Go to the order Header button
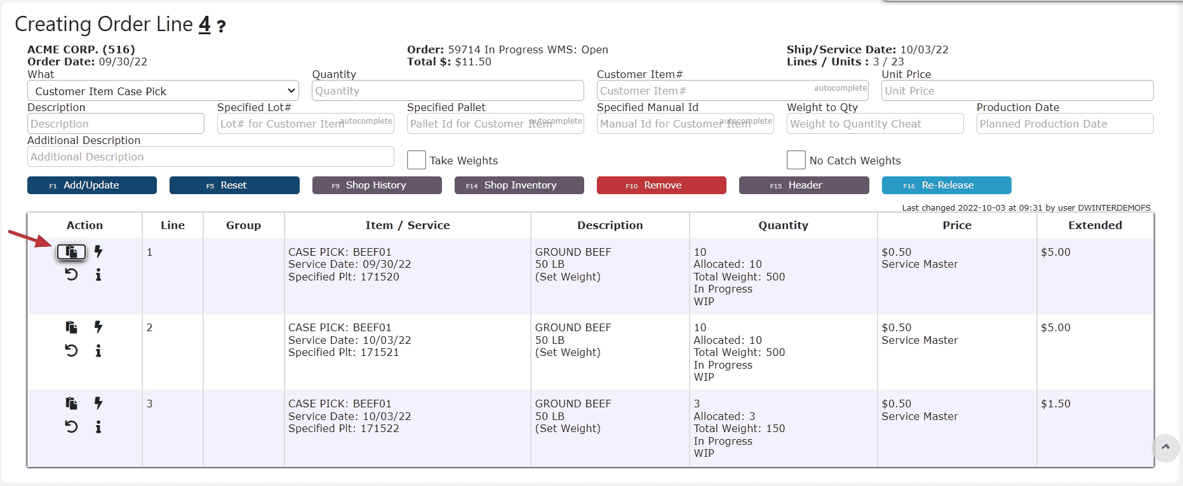Image resolution: width=1183 pixels, height=486 pixels. [804, 185]
